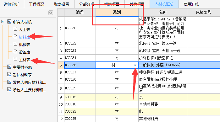The image size is (220, 122).
Task: Collapse the left panel with the << button
Action: pyautogui.click(x=51, y=13)
